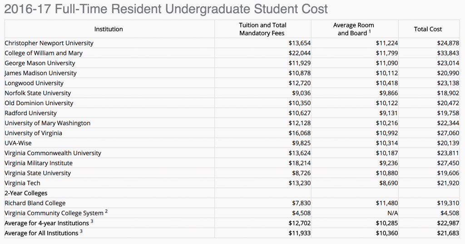Select the Virginia Tech institution name

pos(22,183)
